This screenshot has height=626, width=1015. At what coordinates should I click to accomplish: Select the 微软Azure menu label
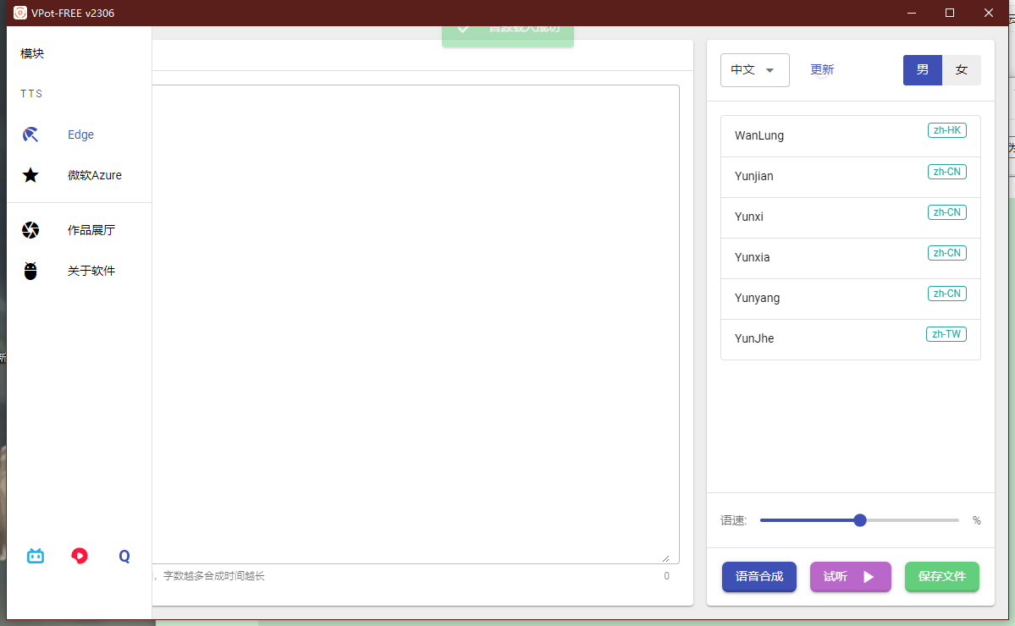tap(95, 175)
